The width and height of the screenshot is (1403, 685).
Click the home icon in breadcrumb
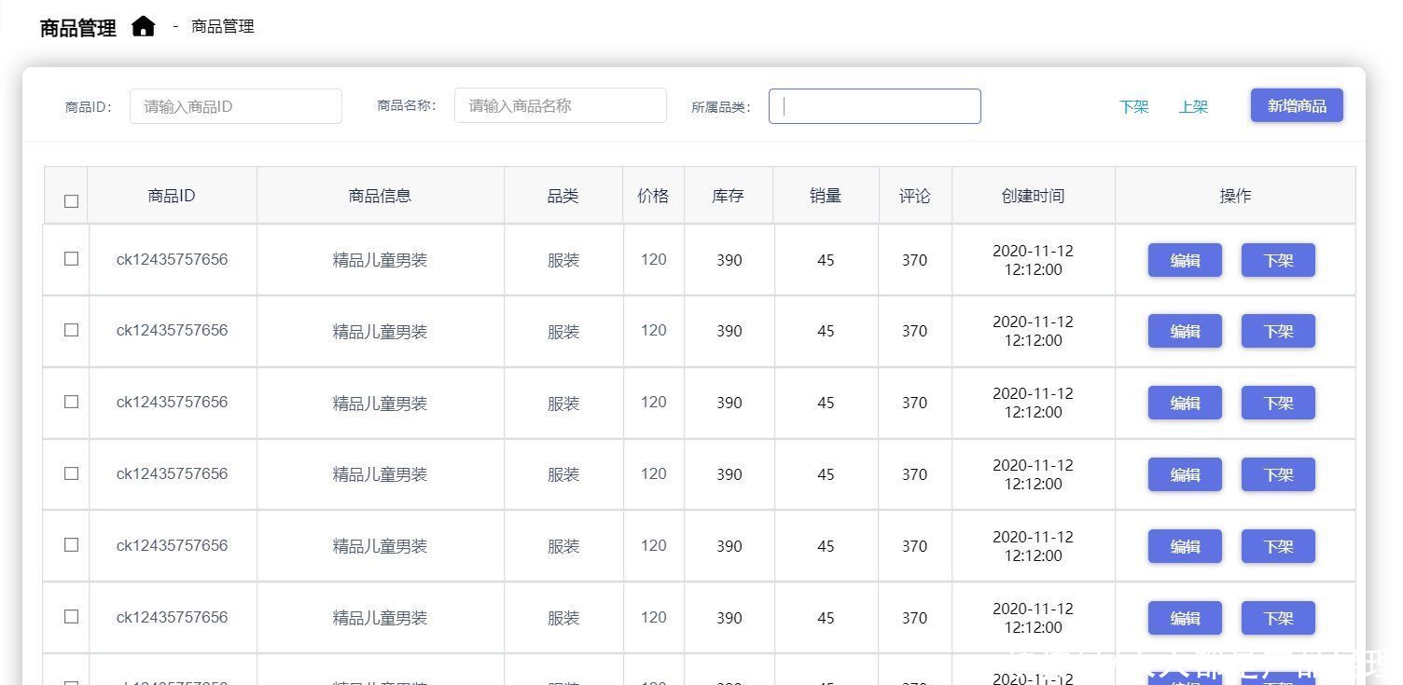(x=144, y=26)
